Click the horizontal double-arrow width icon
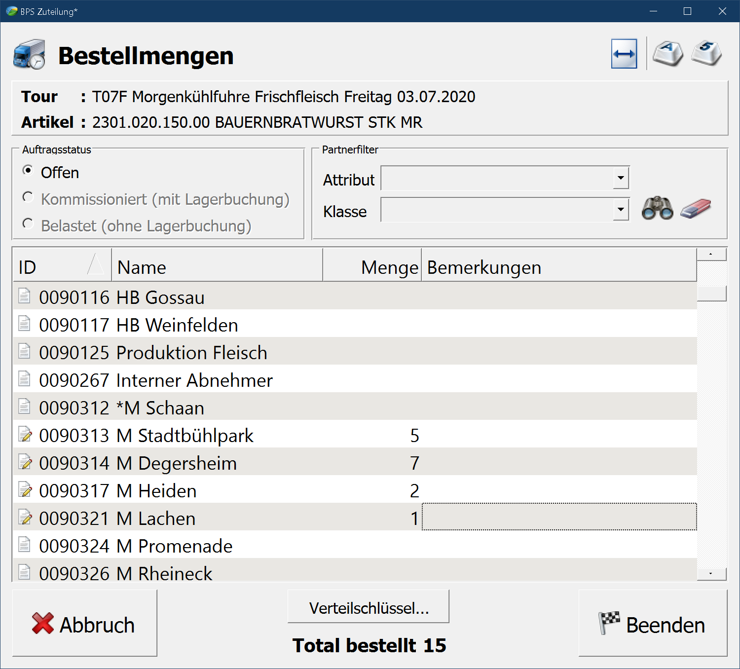Viewport: 740px width, 669px height. pos(624,54)
